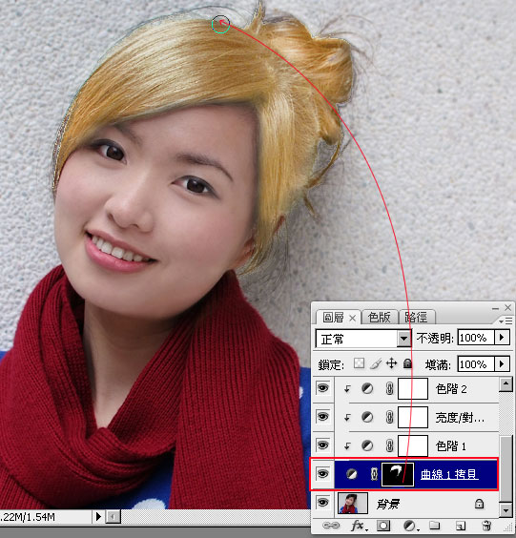Create a new layer
The width and height of the screenshot is (516, 538).
point(461,526)
